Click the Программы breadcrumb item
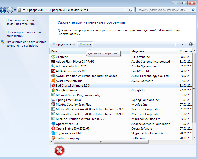 [x=36, y=10]
